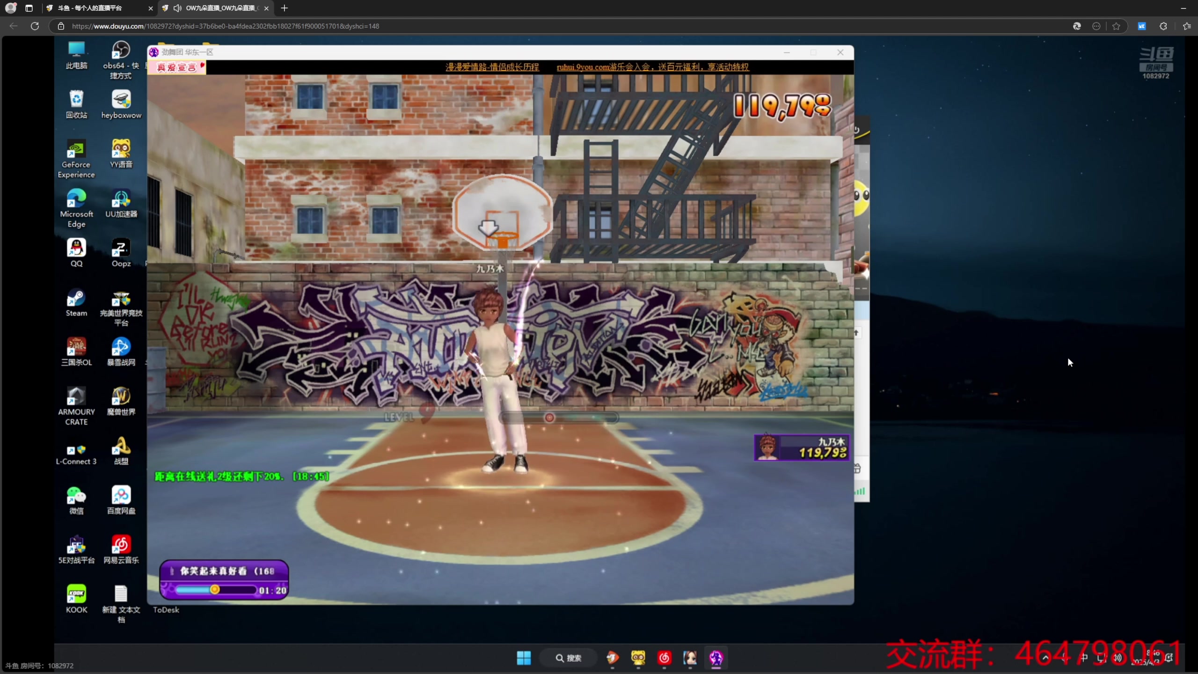Select the 三国杀OL desktop icon
This screenshot has width=1198, height=674.
pos(76,352)
